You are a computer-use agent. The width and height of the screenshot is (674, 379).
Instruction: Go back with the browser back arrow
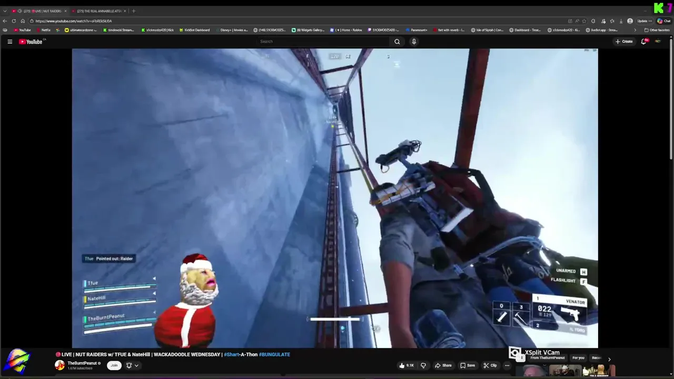coord(5,21)
